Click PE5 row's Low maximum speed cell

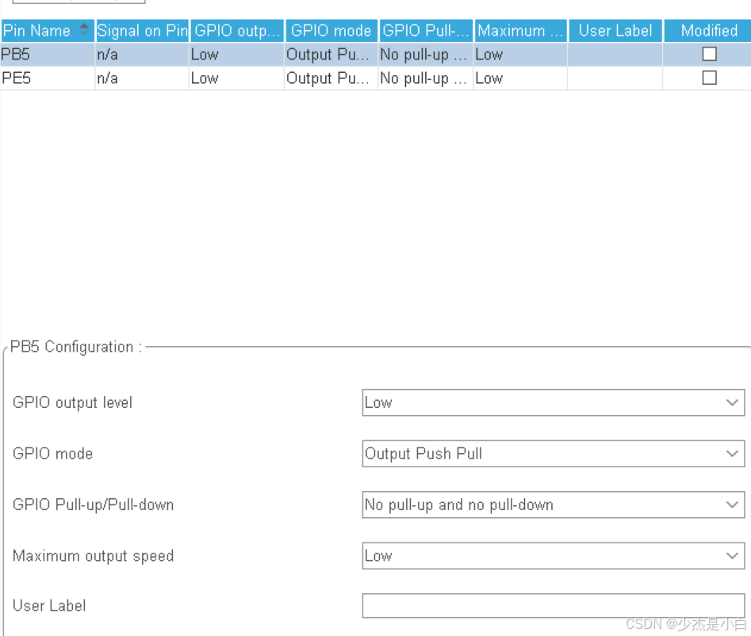point(520,78)
